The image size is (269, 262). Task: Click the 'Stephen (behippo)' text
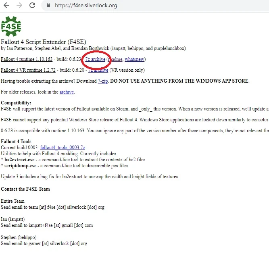coord(19,237)
